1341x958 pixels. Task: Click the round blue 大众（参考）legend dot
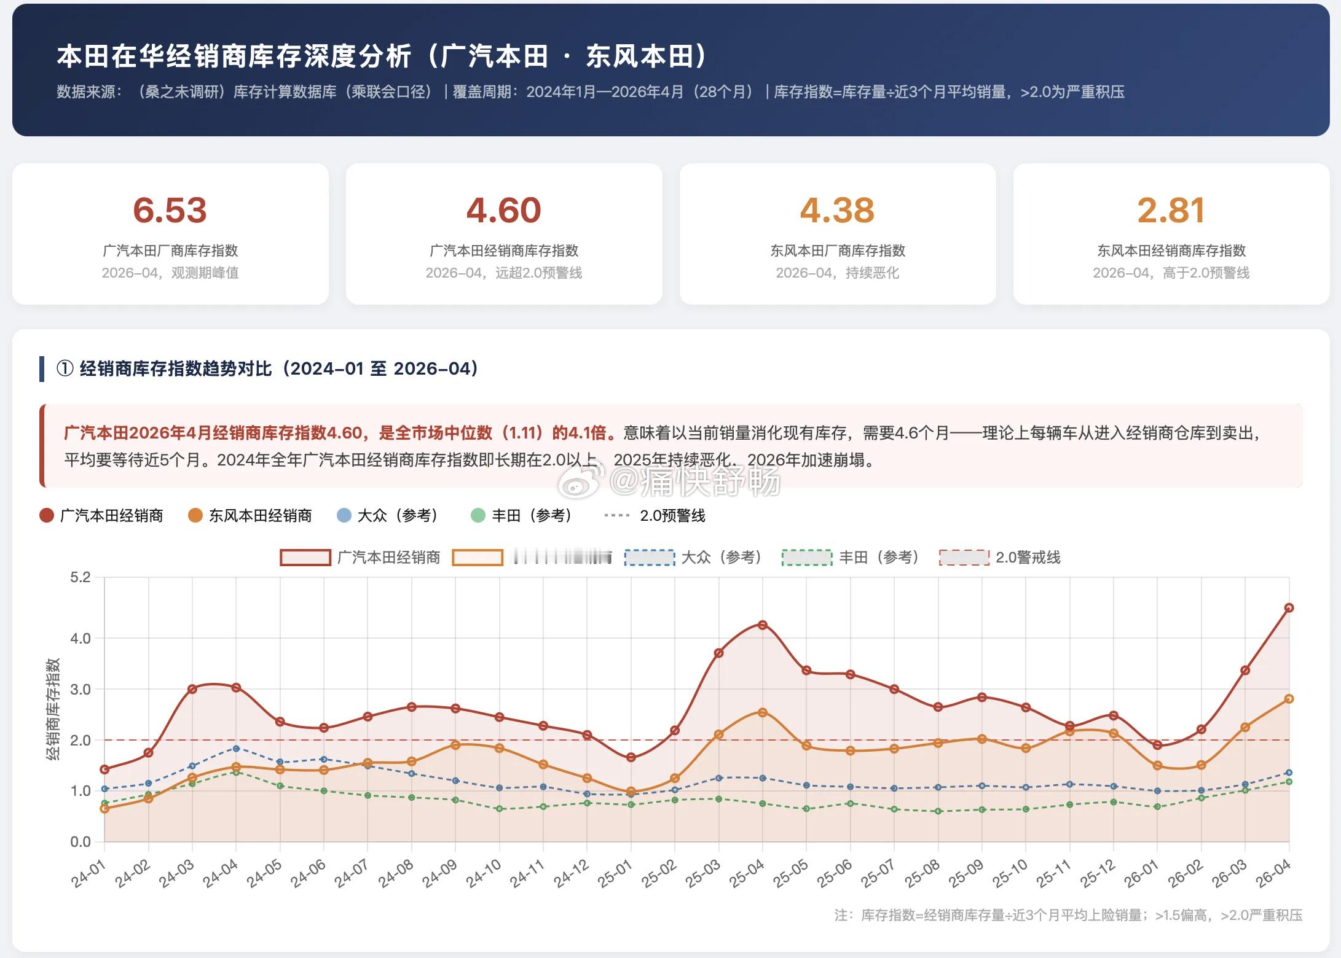pyautogui.click(x=344, y=515)
